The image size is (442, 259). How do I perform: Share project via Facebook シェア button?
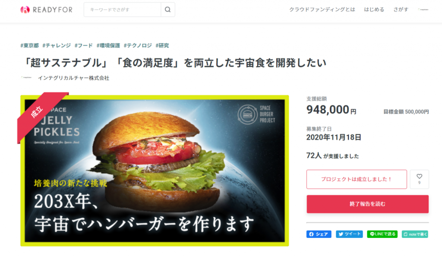point(319,234)
